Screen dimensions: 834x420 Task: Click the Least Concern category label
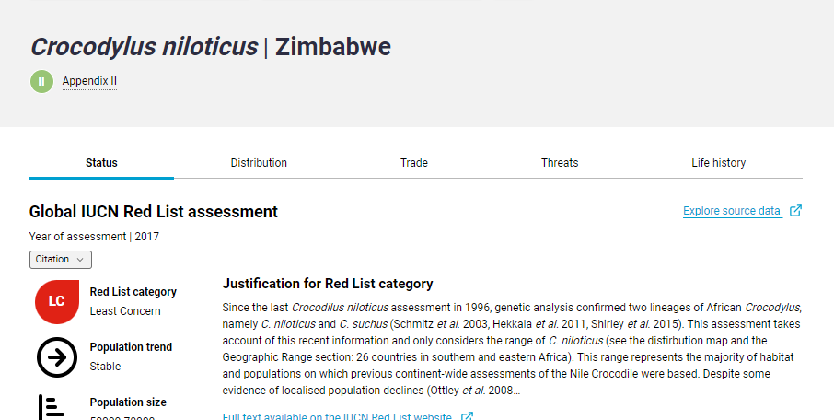[x=125, y=311]
